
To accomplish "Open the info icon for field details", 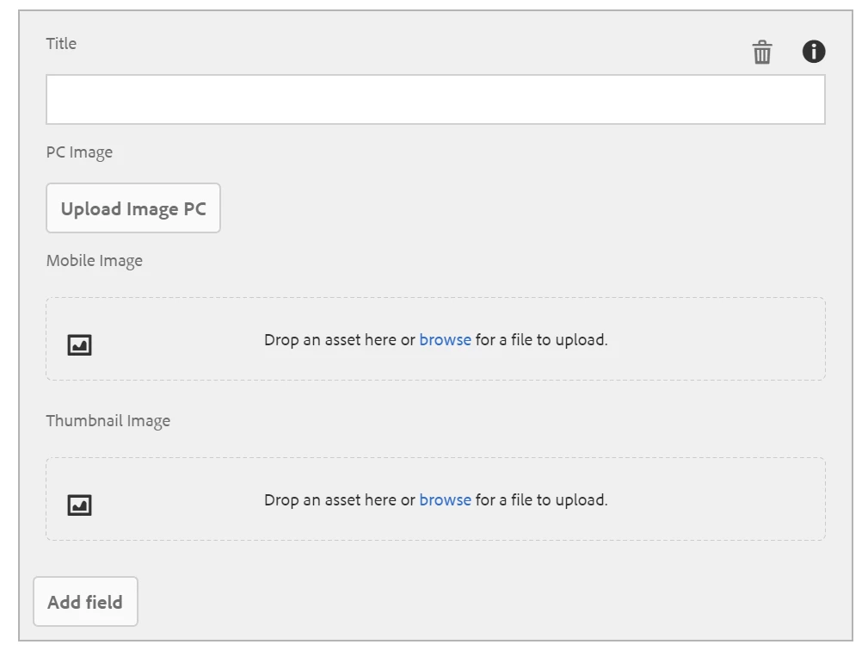I will pos(814,52).
